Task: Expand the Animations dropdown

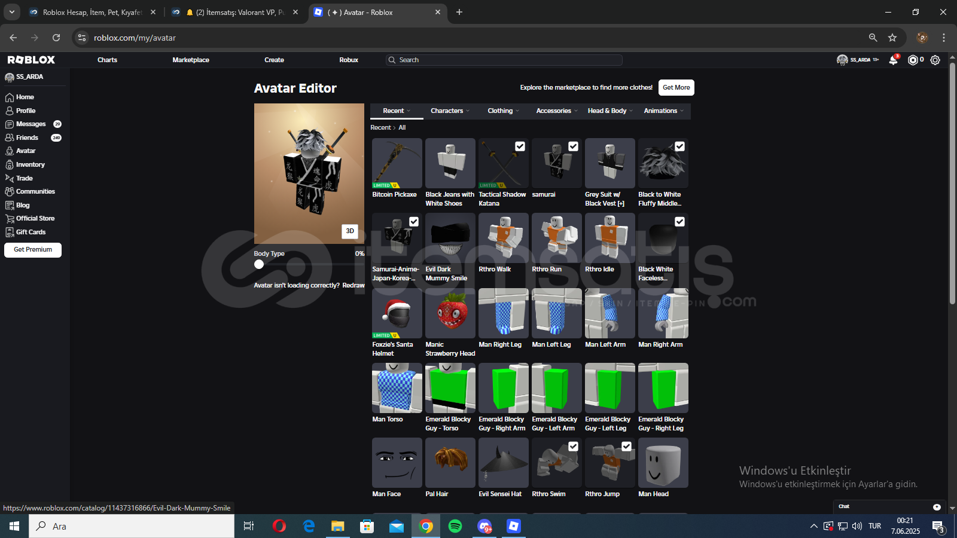Action: point(663,111)
